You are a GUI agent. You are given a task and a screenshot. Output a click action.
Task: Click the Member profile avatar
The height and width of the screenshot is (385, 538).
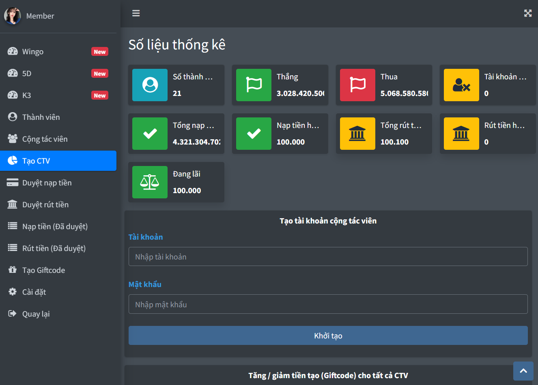click(13, 16)
